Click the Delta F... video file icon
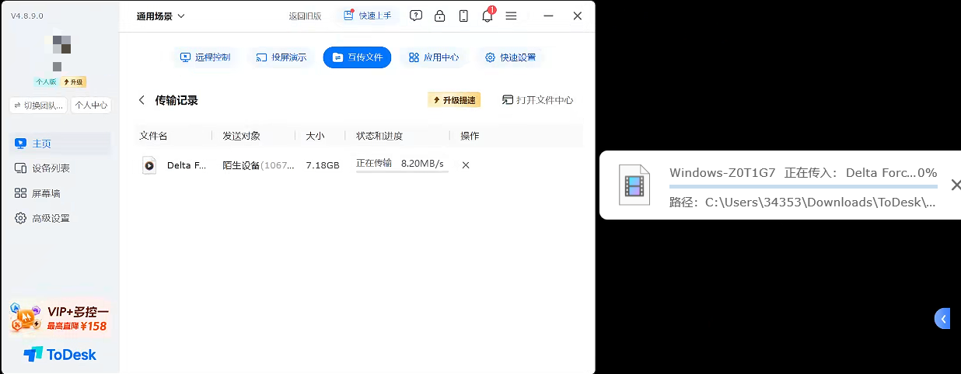Image resolution: width=961 pixels, height=374 pixels. point(149,165)
